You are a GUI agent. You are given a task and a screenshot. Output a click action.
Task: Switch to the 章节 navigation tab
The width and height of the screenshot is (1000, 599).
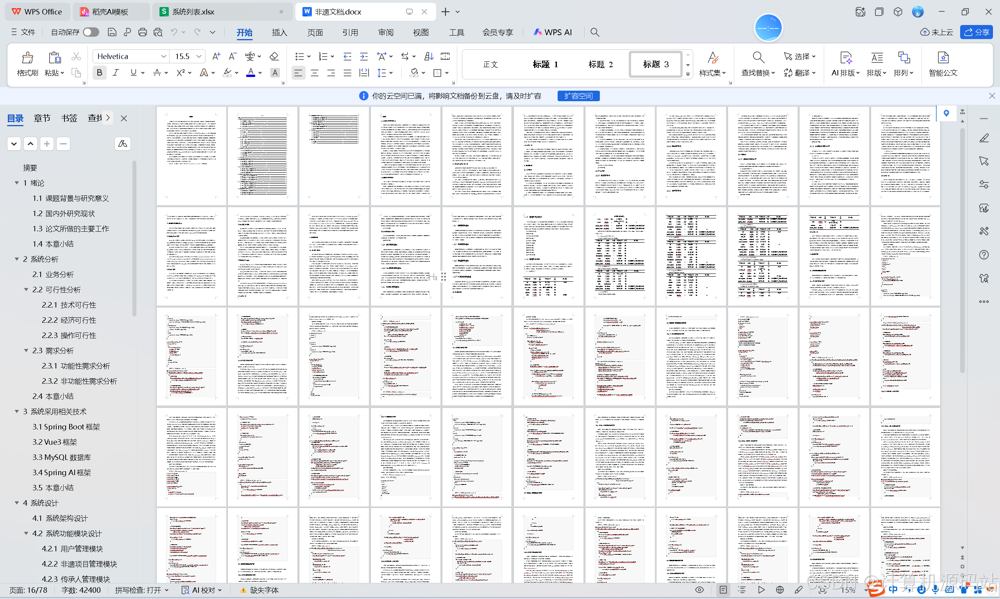[42, 118]
